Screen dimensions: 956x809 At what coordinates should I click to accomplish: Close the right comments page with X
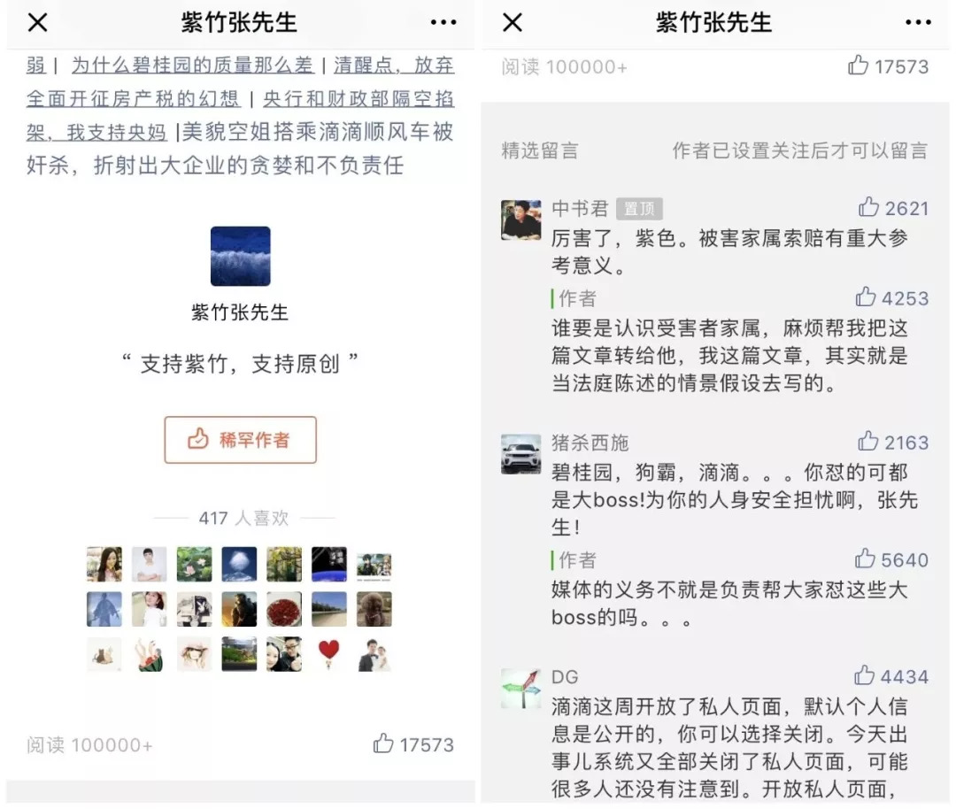click(x=513, y=22)
